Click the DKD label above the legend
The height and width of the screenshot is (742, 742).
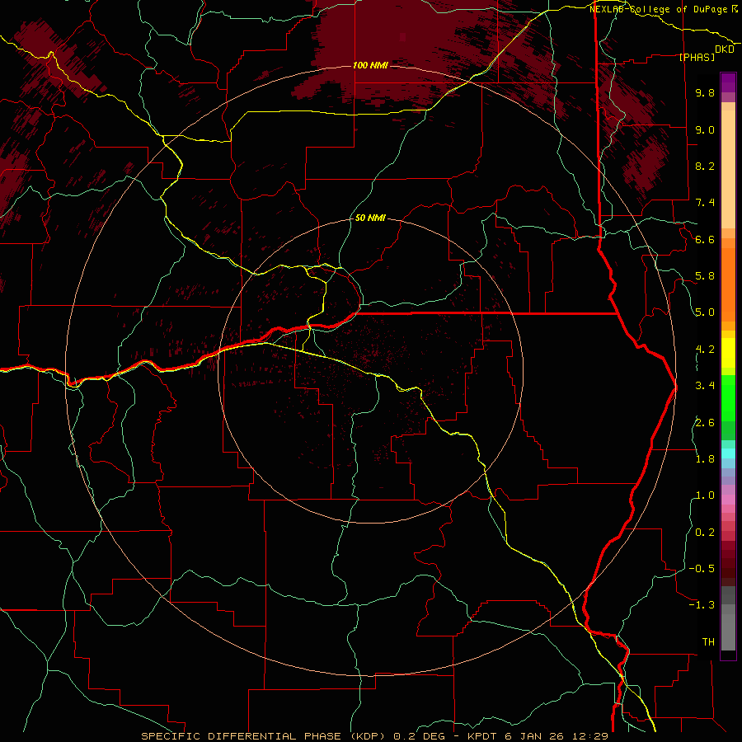725,49
